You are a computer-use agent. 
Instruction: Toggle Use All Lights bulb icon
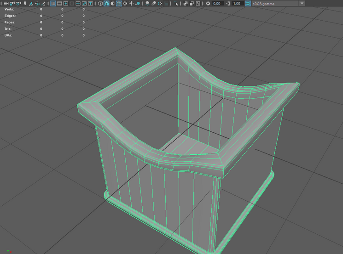pos(131,4)
